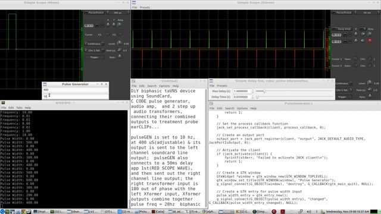Click the Delay Time spinner arrows
Screen dimensions: 381x214
(252, 97)
